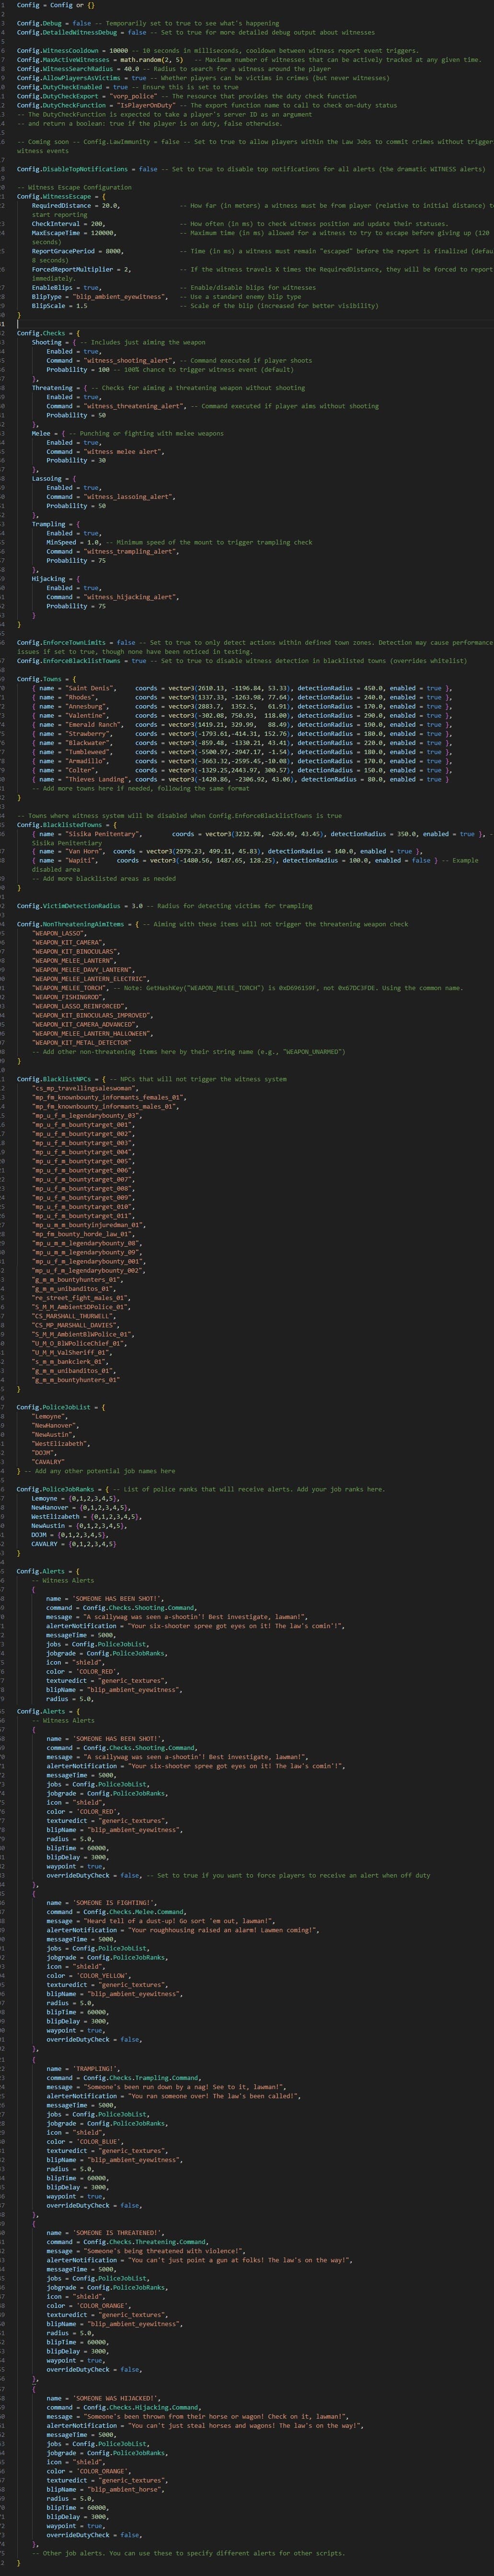Click the "WEAPON_KIT_METAL_DETECTOR" entry
The image size is (494, 2576).
(x=81, y=1043)
